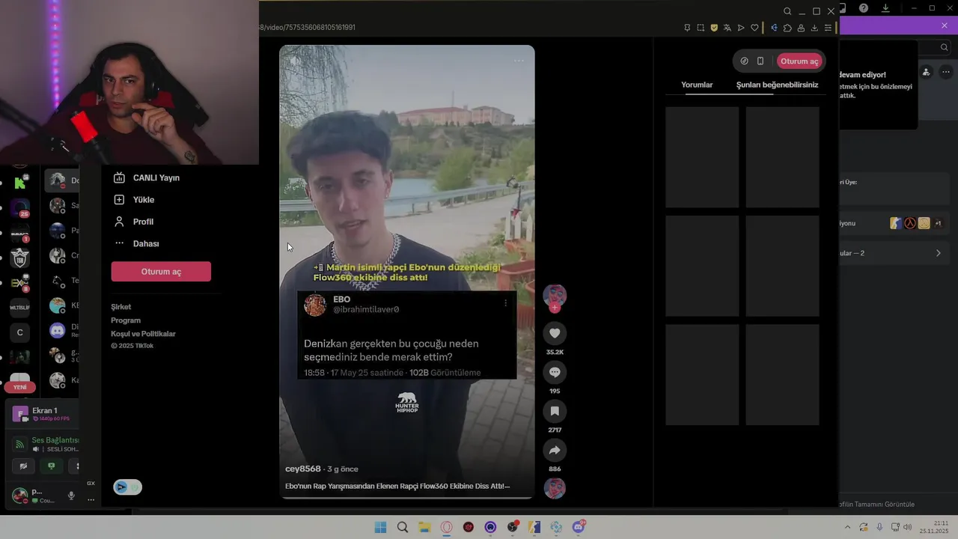958x539 pixels.
Task: Open browser downloads icon
Action: [x=814, y=28]
